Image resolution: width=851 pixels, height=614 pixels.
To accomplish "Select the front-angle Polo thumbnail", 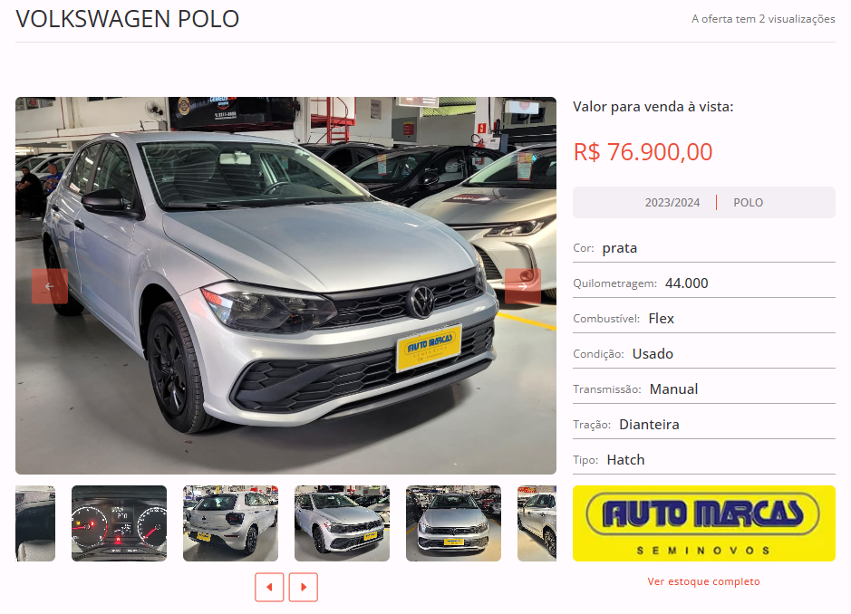I will (342, 523).
